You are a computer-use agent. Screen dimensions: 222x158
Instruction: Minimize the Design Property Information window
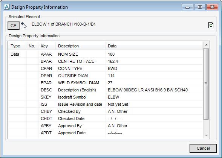[x=187, y=7]
